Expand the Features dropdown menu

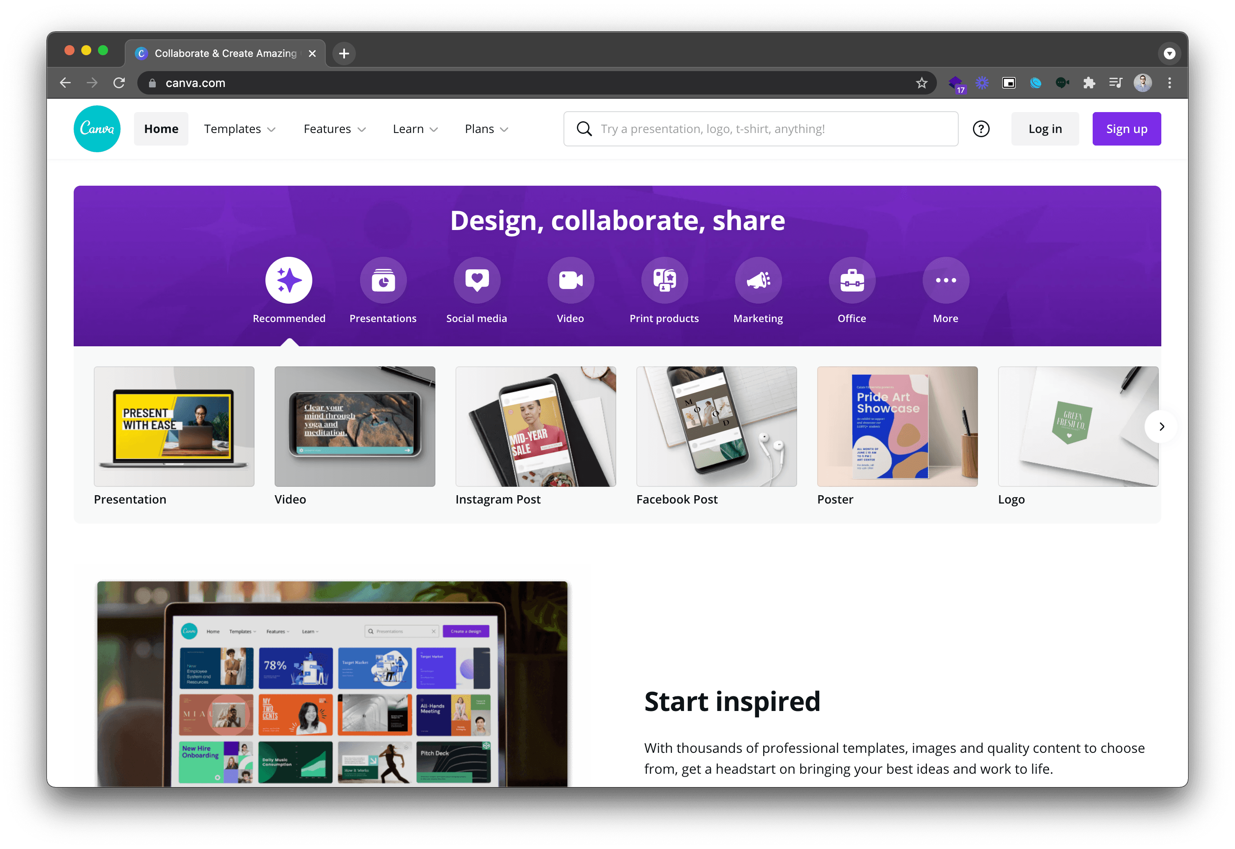(334, 129)
